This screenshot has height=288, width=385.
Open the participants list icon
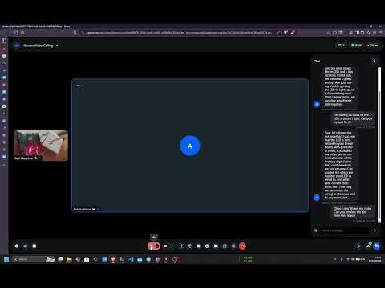[368, 246]
